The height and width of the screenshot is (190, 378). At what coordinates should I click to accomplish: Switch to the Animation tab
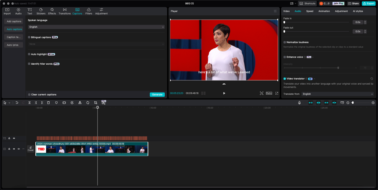324,11
